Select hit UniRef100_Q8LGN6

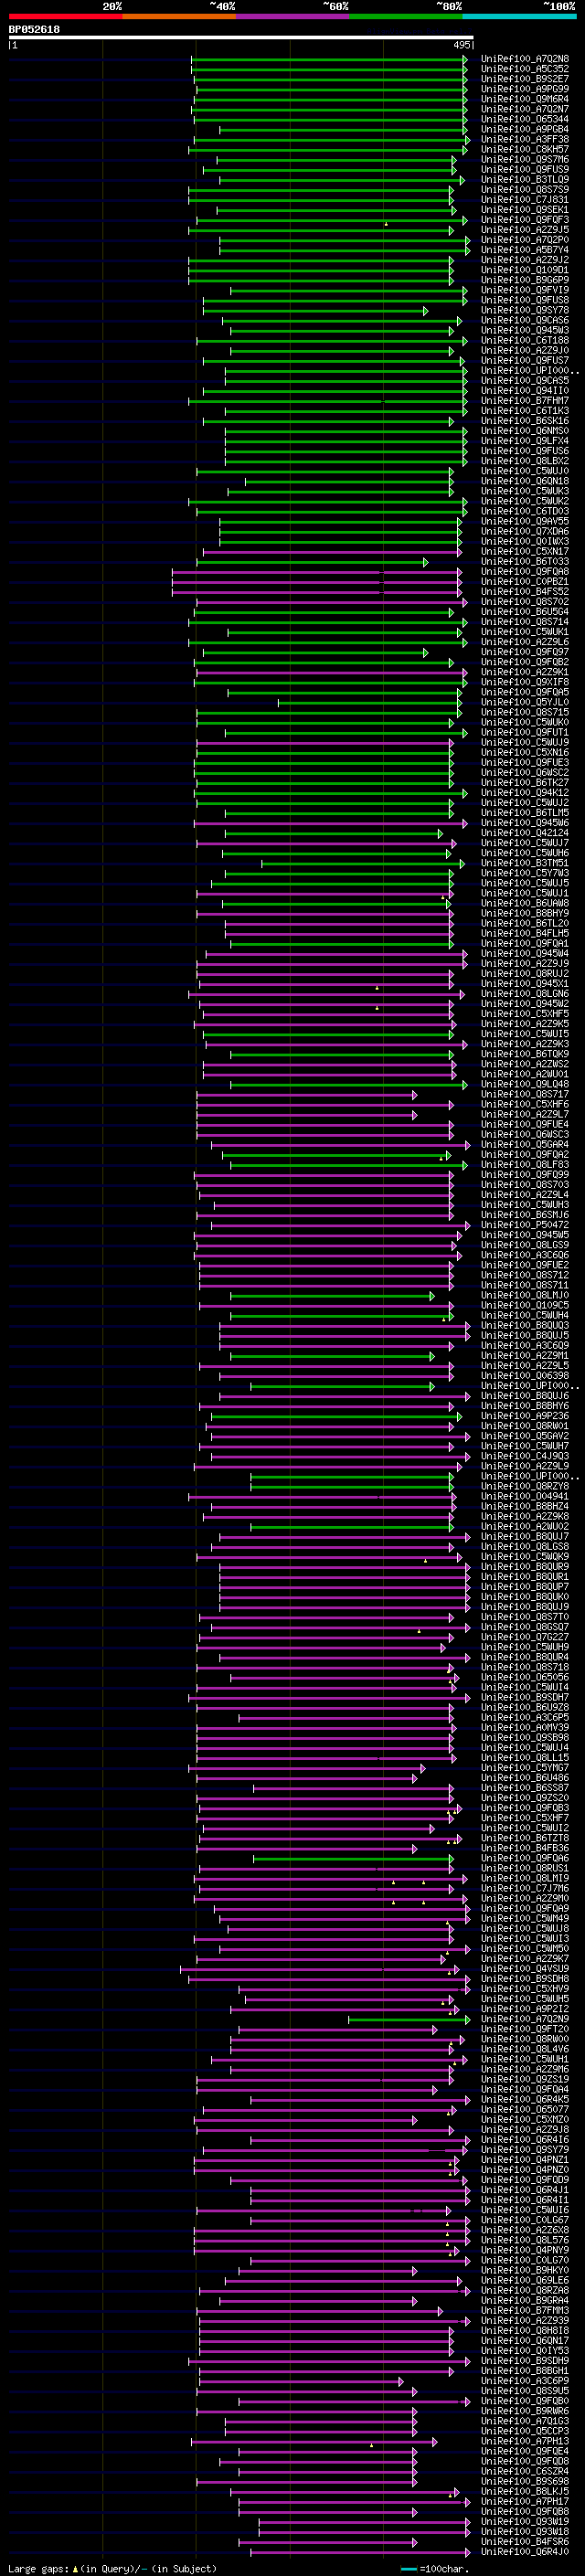tap(525, 994)
